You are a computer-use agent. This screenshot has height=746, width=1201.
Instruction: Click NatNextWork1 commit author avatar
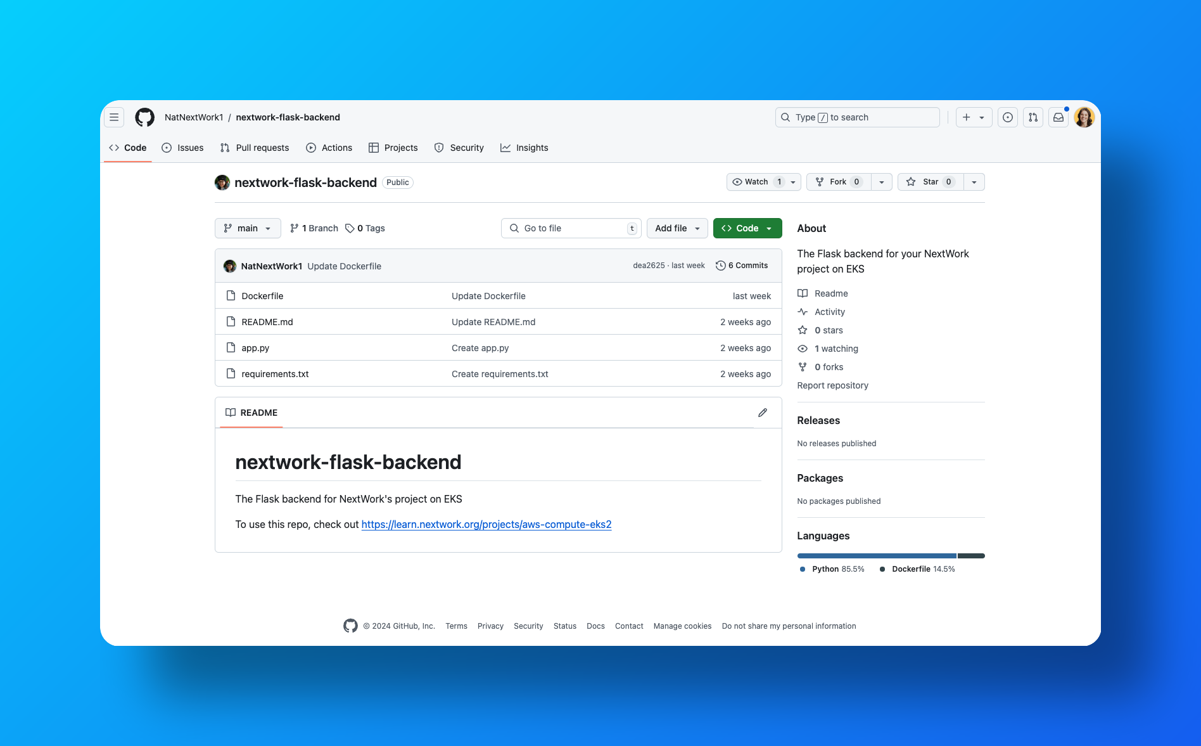230,266
